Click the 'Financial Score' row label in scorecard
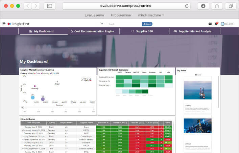Screen dimensions: 239x153 coord(104,85)
